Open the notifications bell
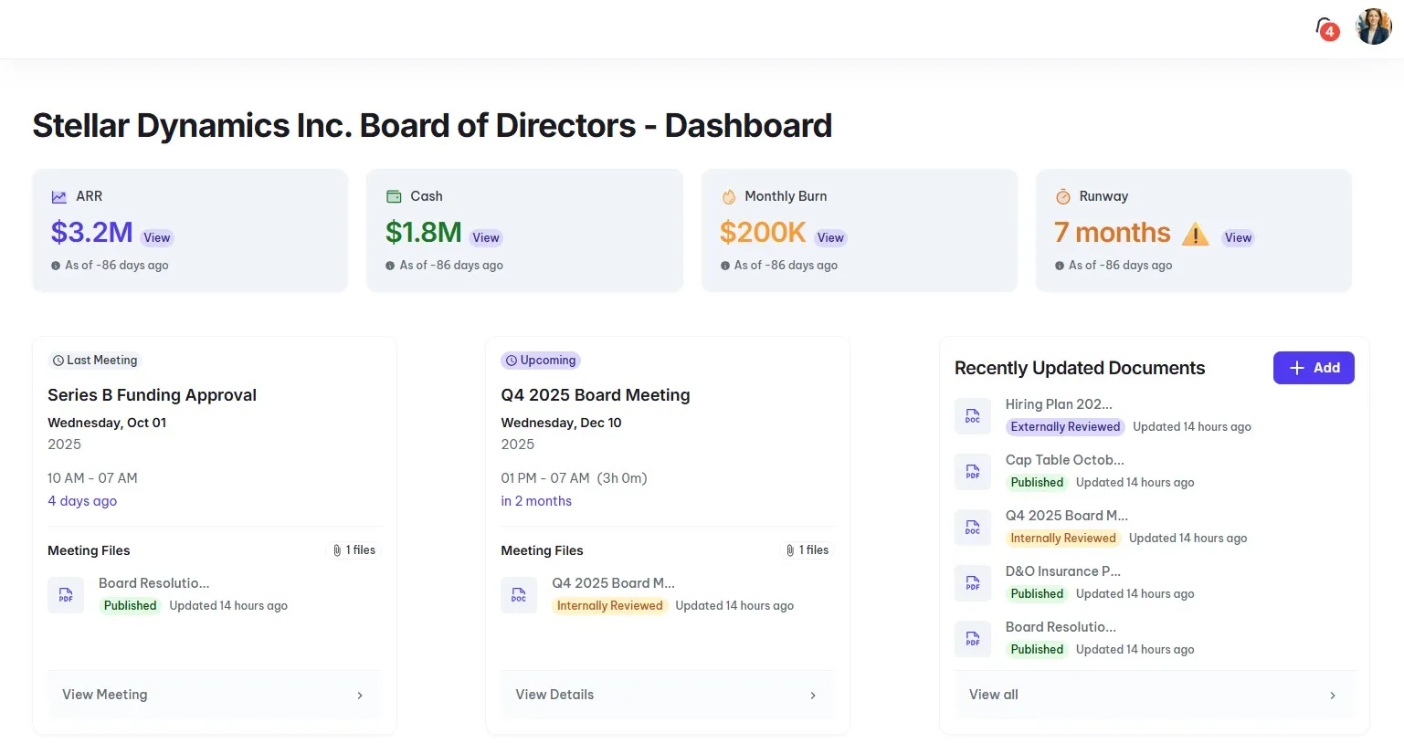 pyautogui.click(x=1325, y=26)
